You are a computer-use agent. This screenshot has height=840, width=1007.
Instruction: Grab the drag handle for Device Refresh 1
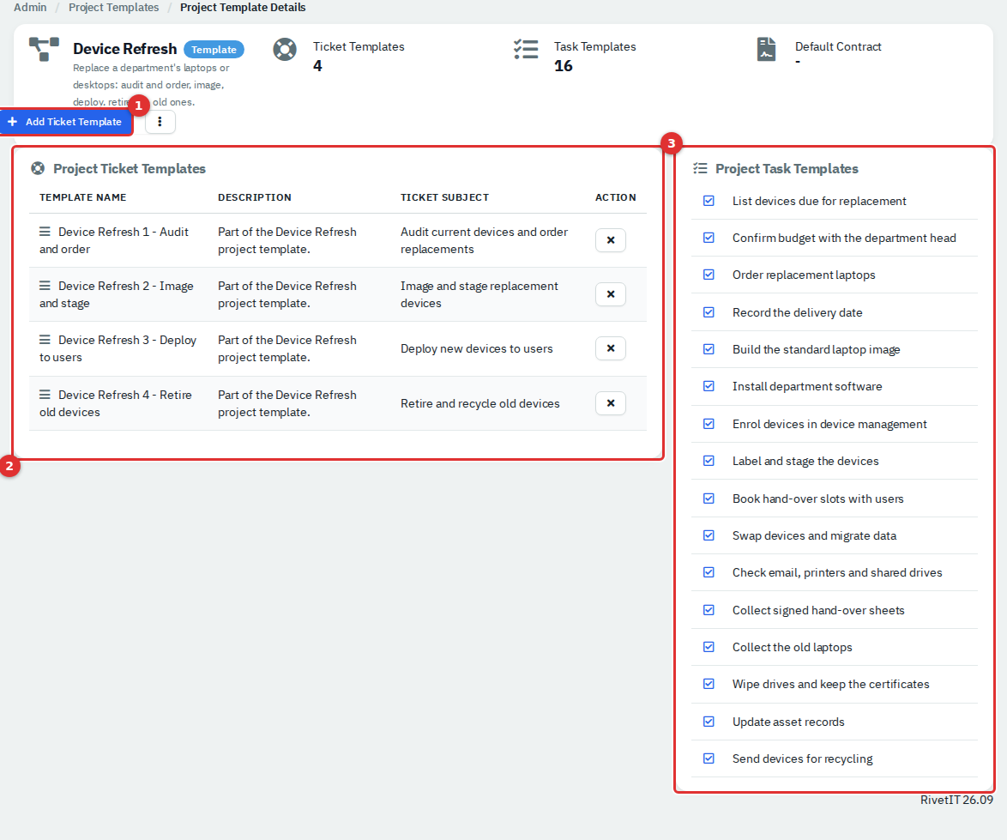[45, 231]
